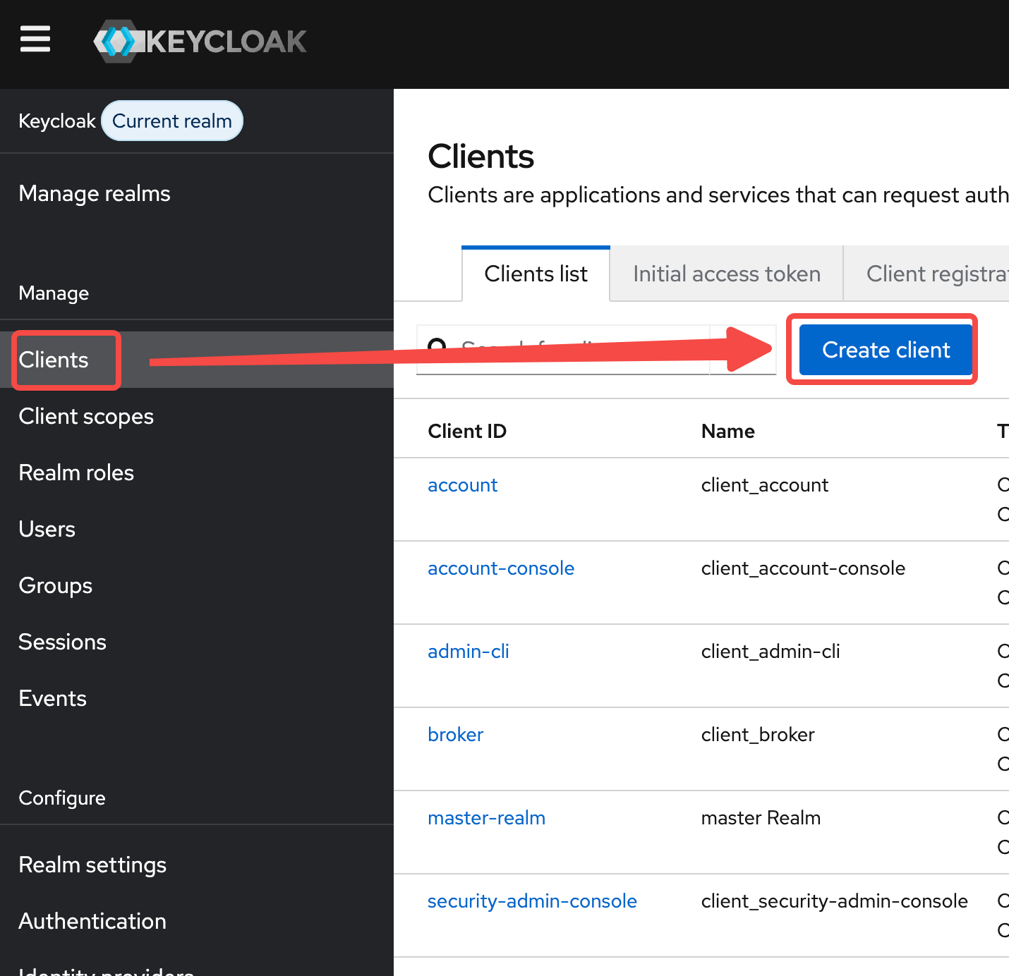This screenshot has width=1009, height=976.
Task: Open Manage realms in sidebar
Action: point(95,193)
